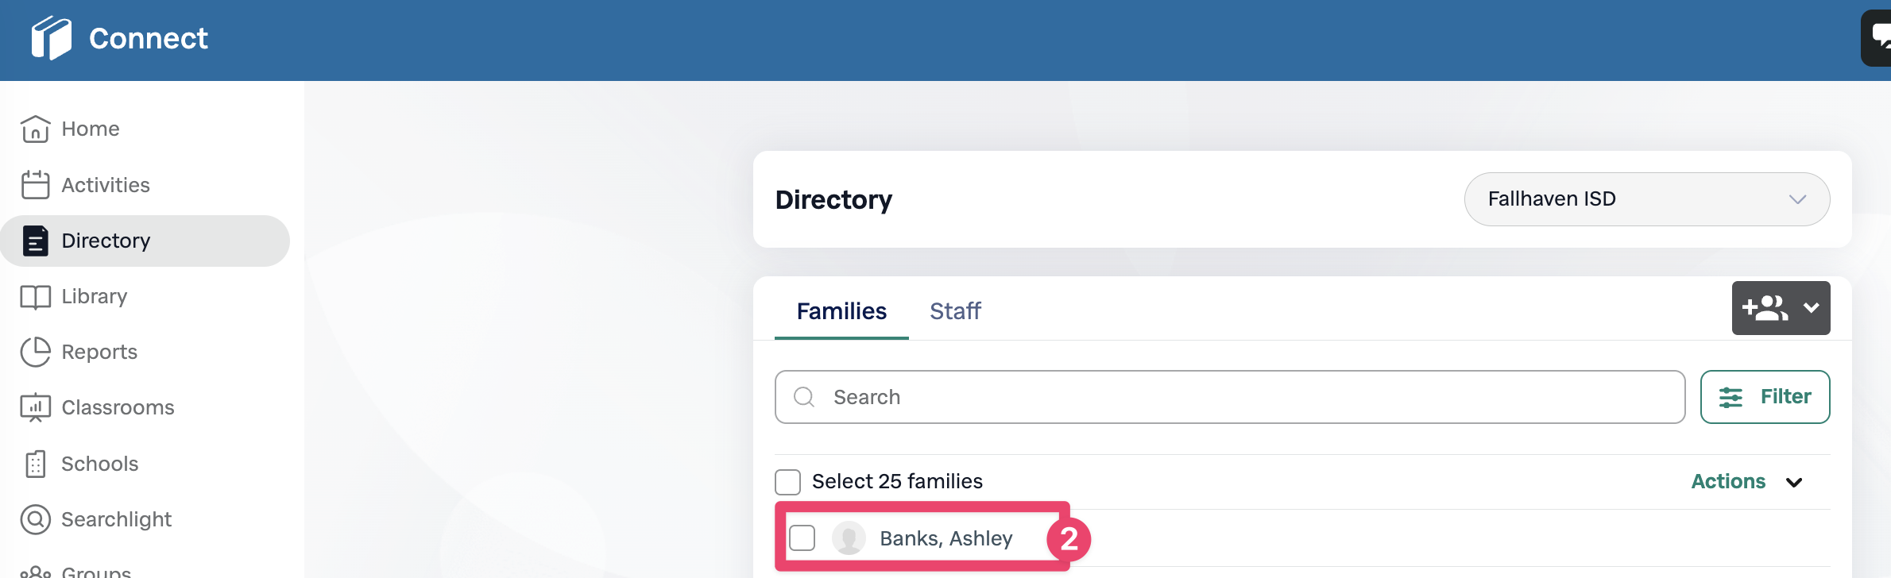
Task: Click the Home icon in sidebar
Action: pyautogui.click(x=35, y=129)
